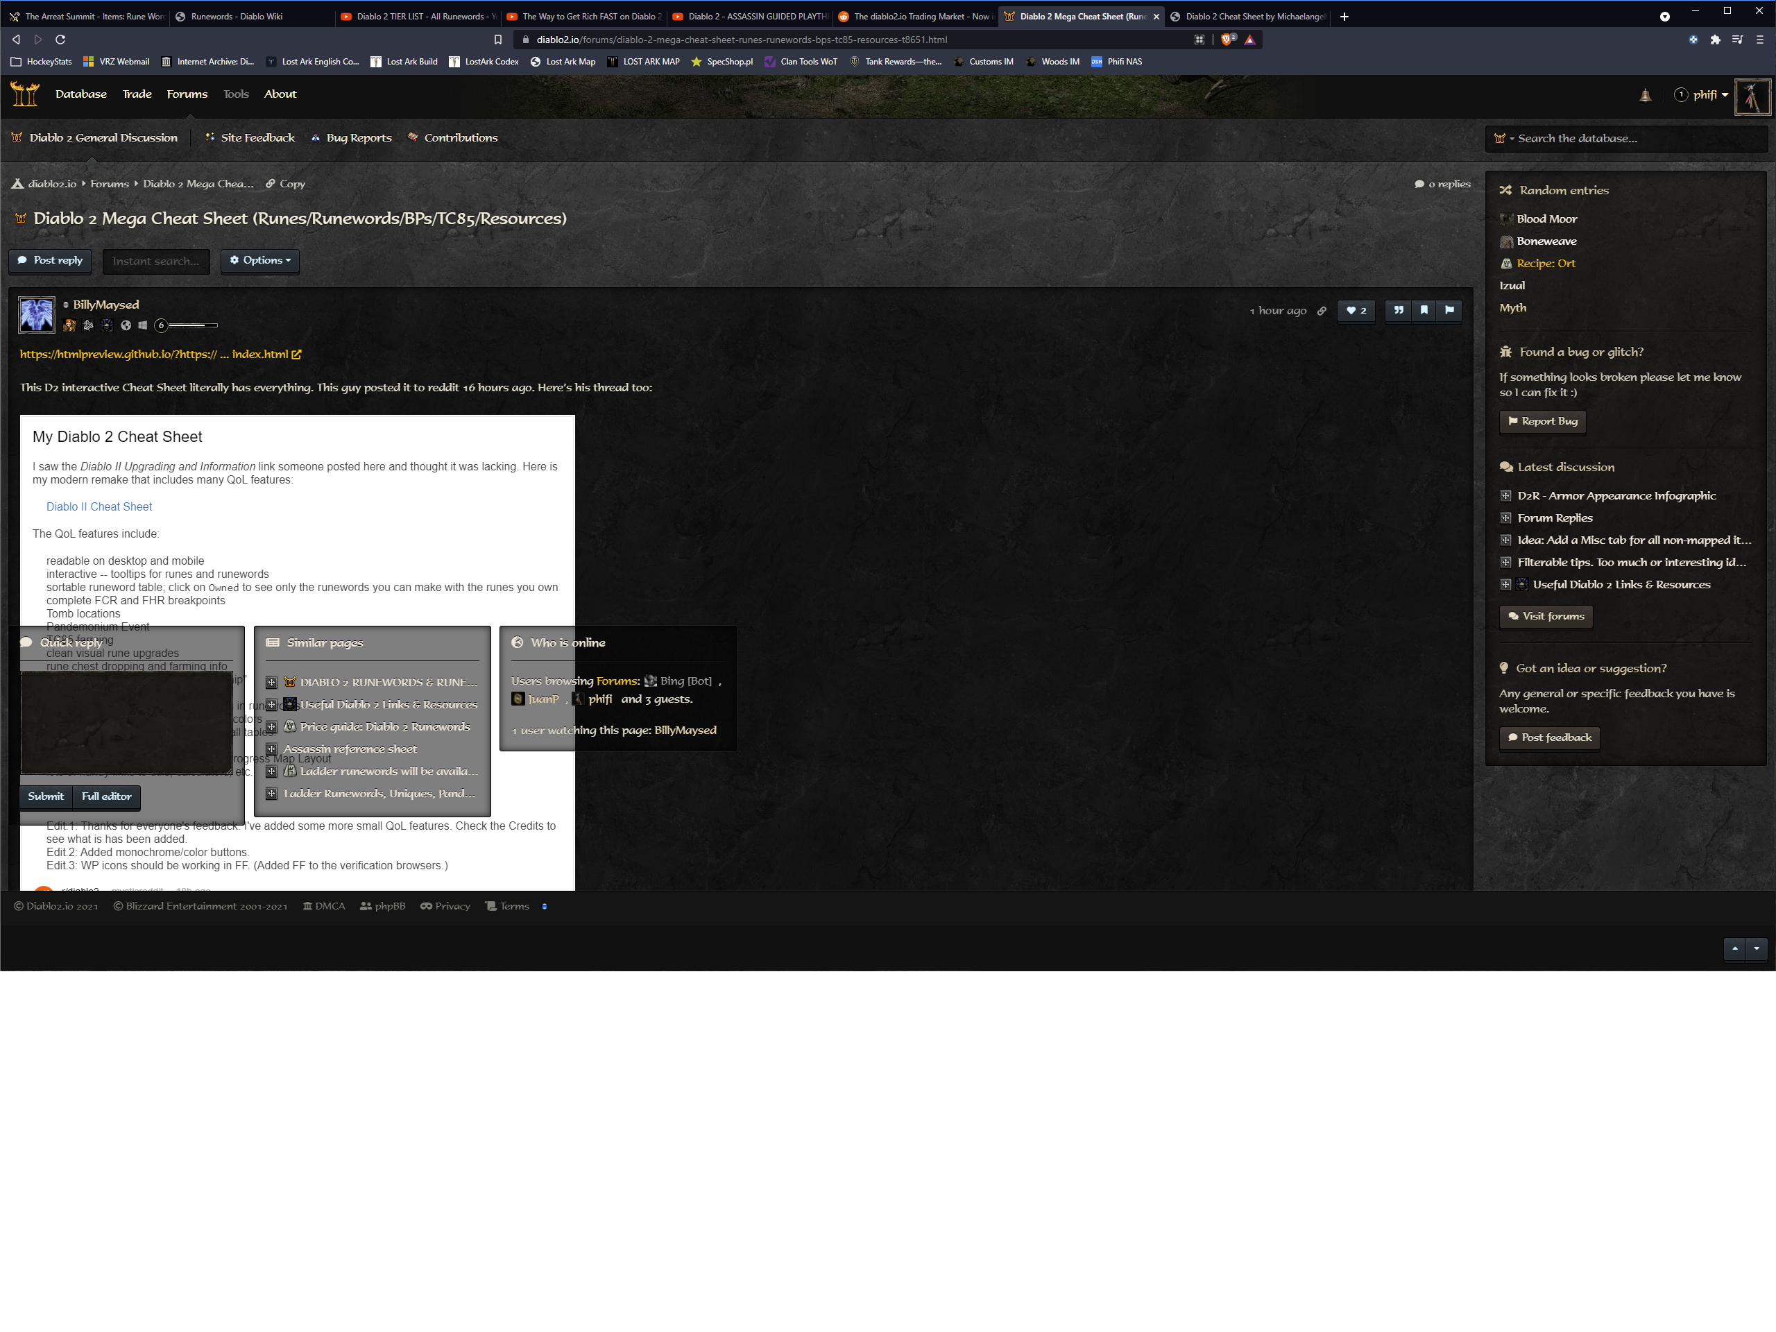This screenshot has width=1776, height=1332.
Task: Expand the D2R Armor Appearance Infographic preview
Action: click(1505, 495)
